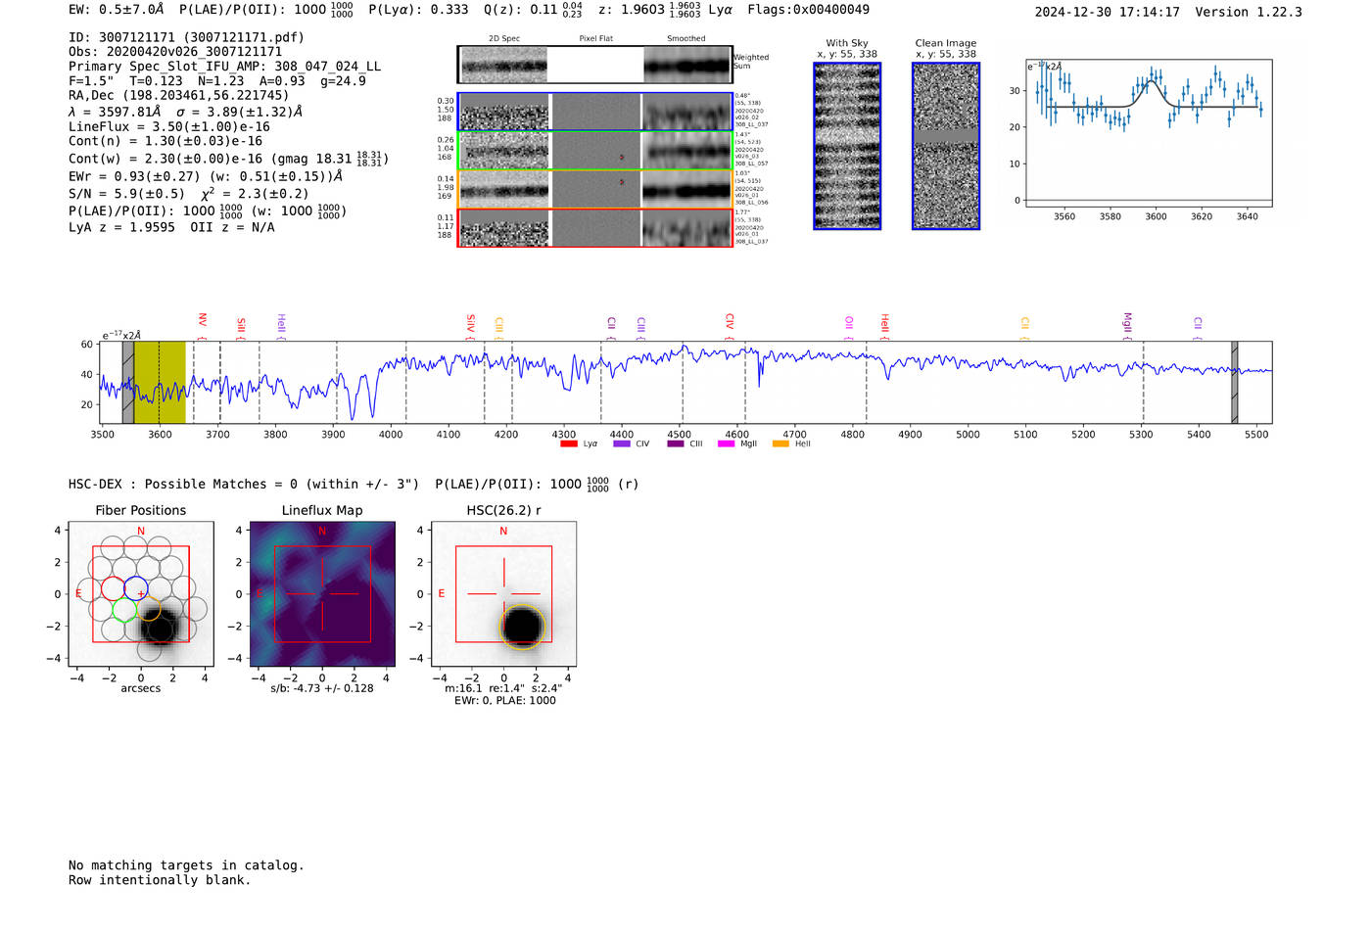Open the Clean Image cutout
Image resolution: width=1371 pixels, height=933 pixels.
coord(946,146)
